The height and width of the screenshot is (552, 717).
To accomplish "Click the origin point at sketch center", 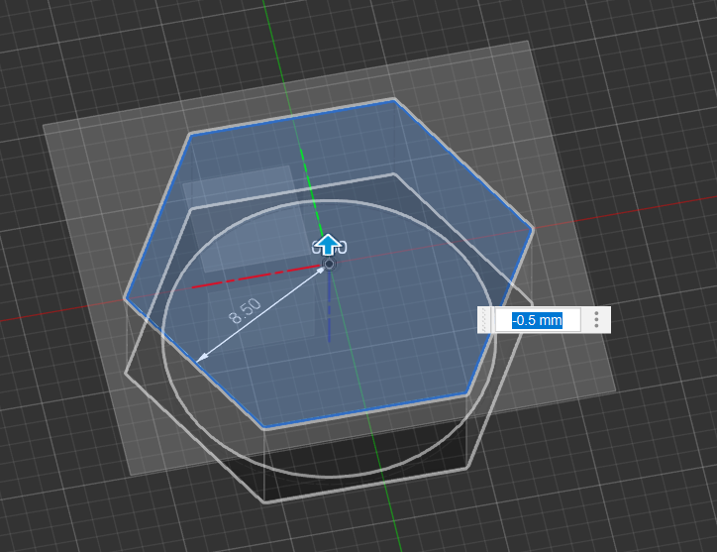I will coord(329,264).
